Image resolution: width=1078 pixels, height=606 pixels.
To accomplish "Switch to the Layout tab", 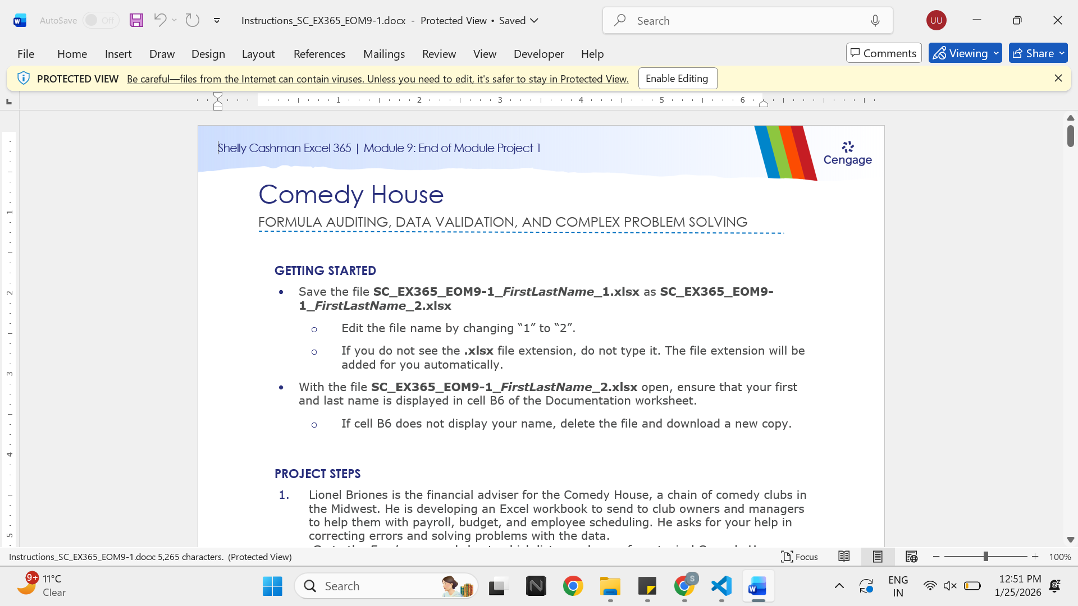I will [x=258, y=54].
